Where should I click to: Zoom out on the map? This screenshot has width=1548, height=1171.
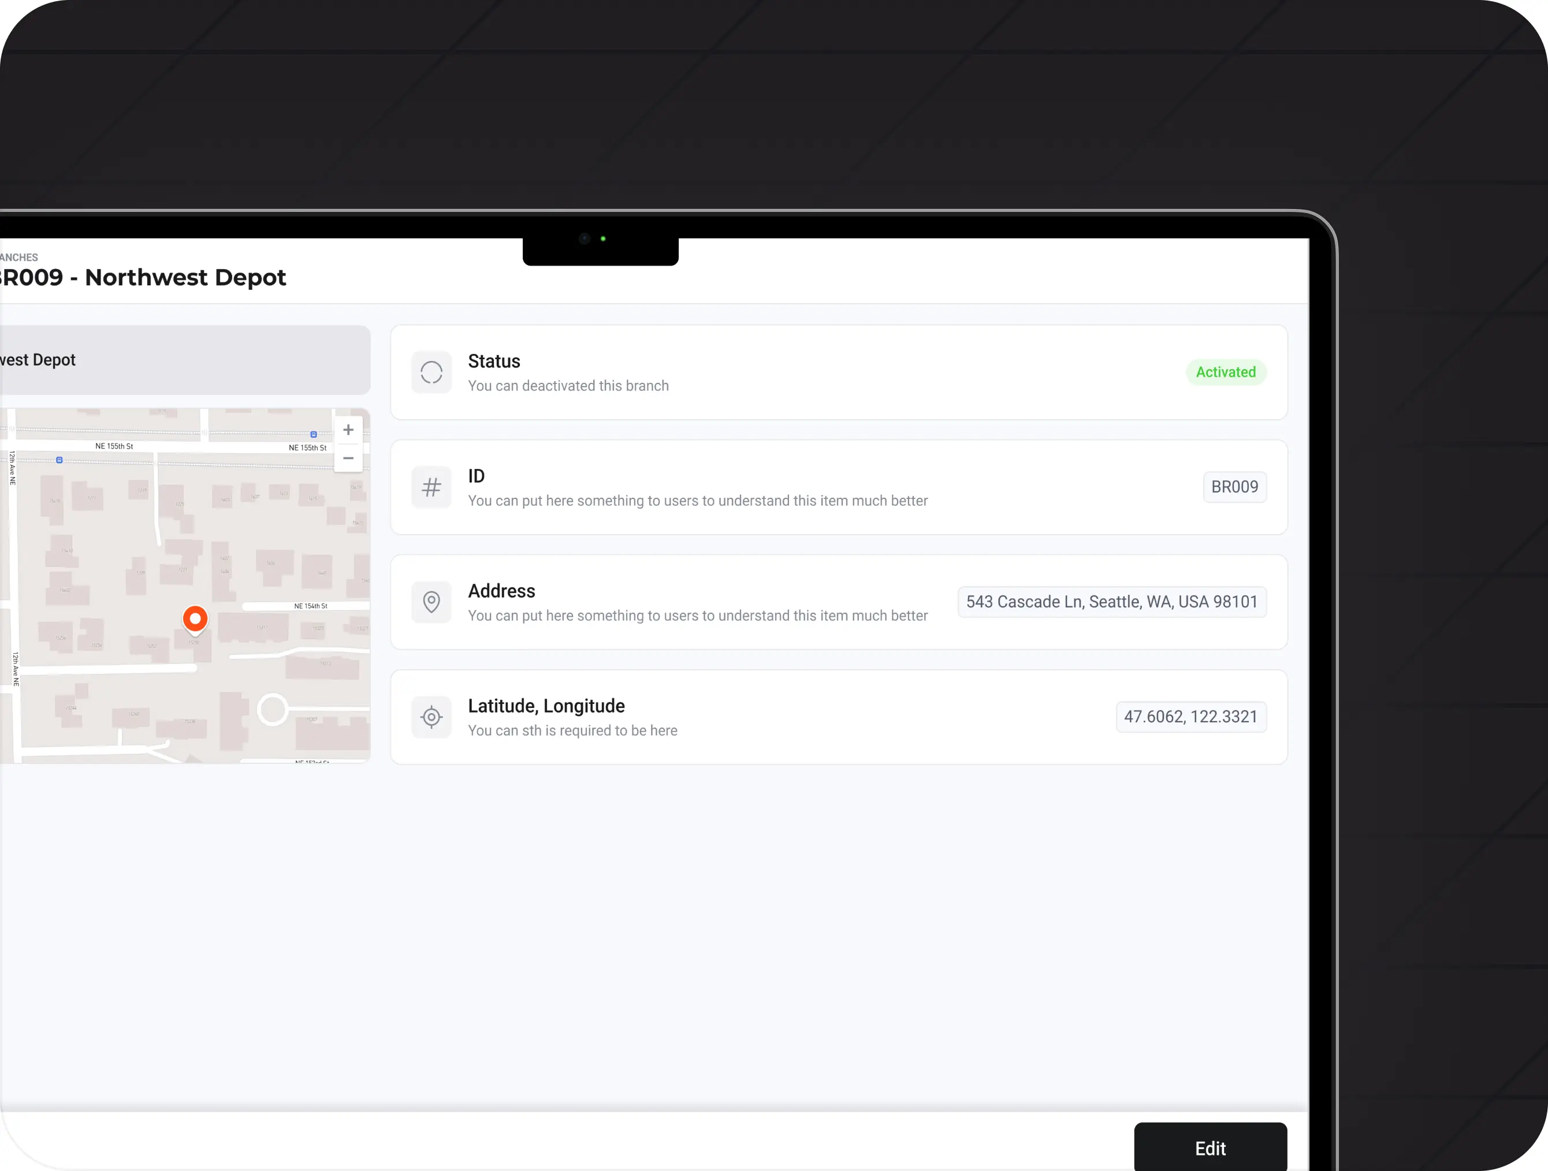point(348,458)
